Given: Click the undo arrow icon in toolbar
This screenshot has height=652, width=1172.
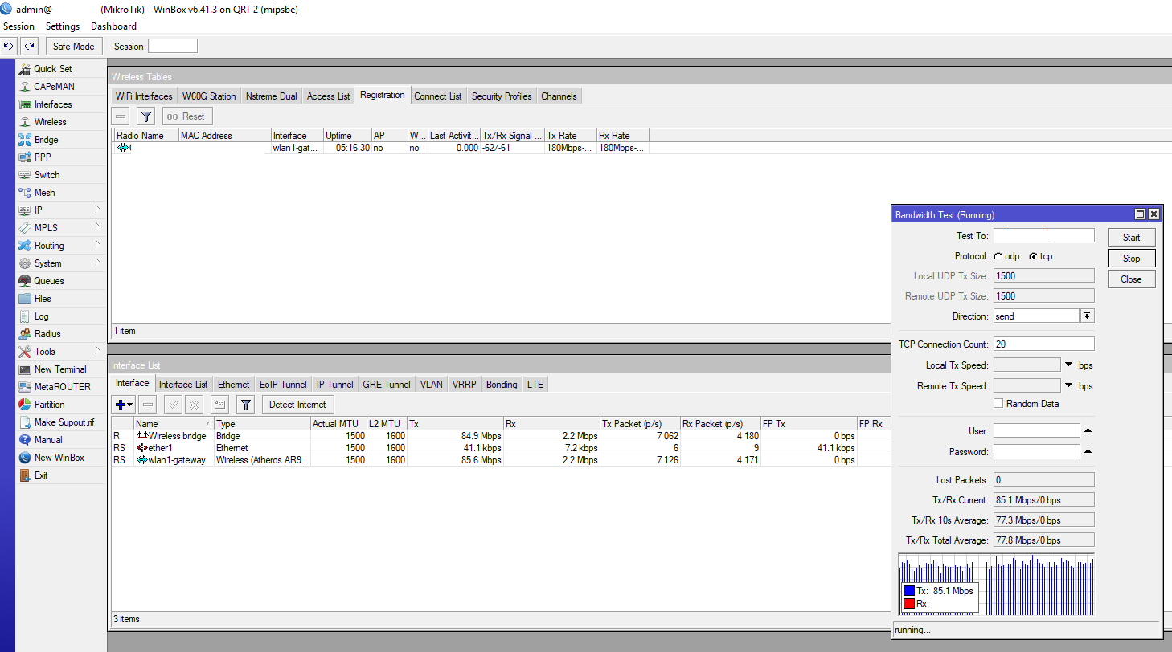Looking at the screenshot, I should click(9, 47).
